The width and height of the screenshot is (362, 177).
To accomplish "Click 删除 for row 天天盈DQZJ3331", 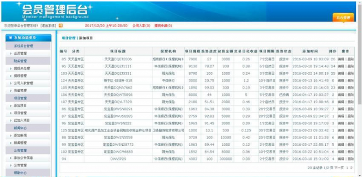I will [x=350, y=73].
